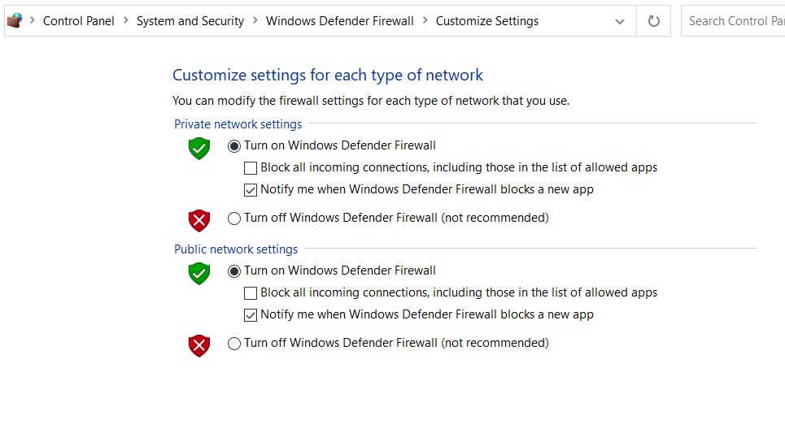Click the Search Control Panel field
785x446 pixels.
(x=734, y=21)
